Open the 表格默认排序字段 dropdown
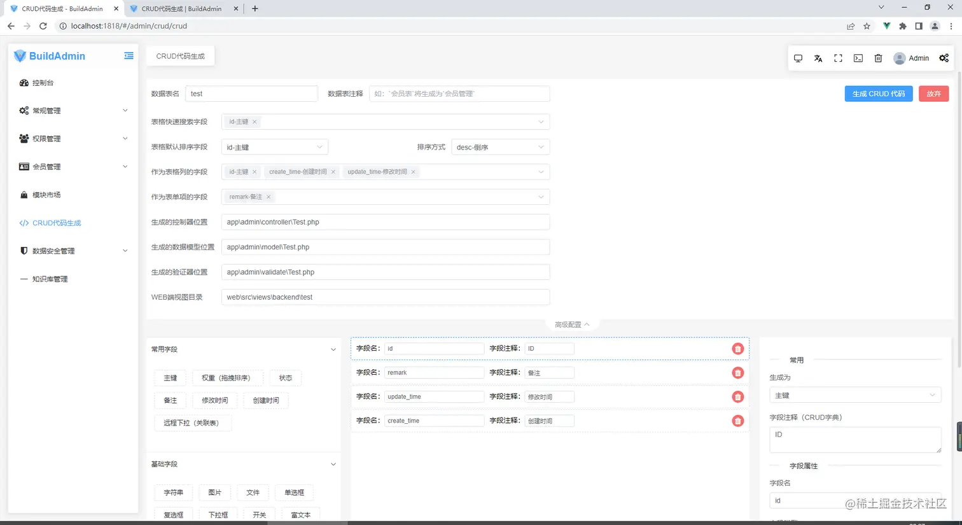This screenshot has height=525, width=962. [275, 147]
